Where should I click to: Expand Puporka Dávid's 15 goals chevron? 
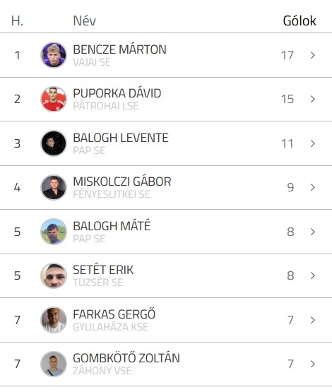pyautogui.click(x=312, y=100)
